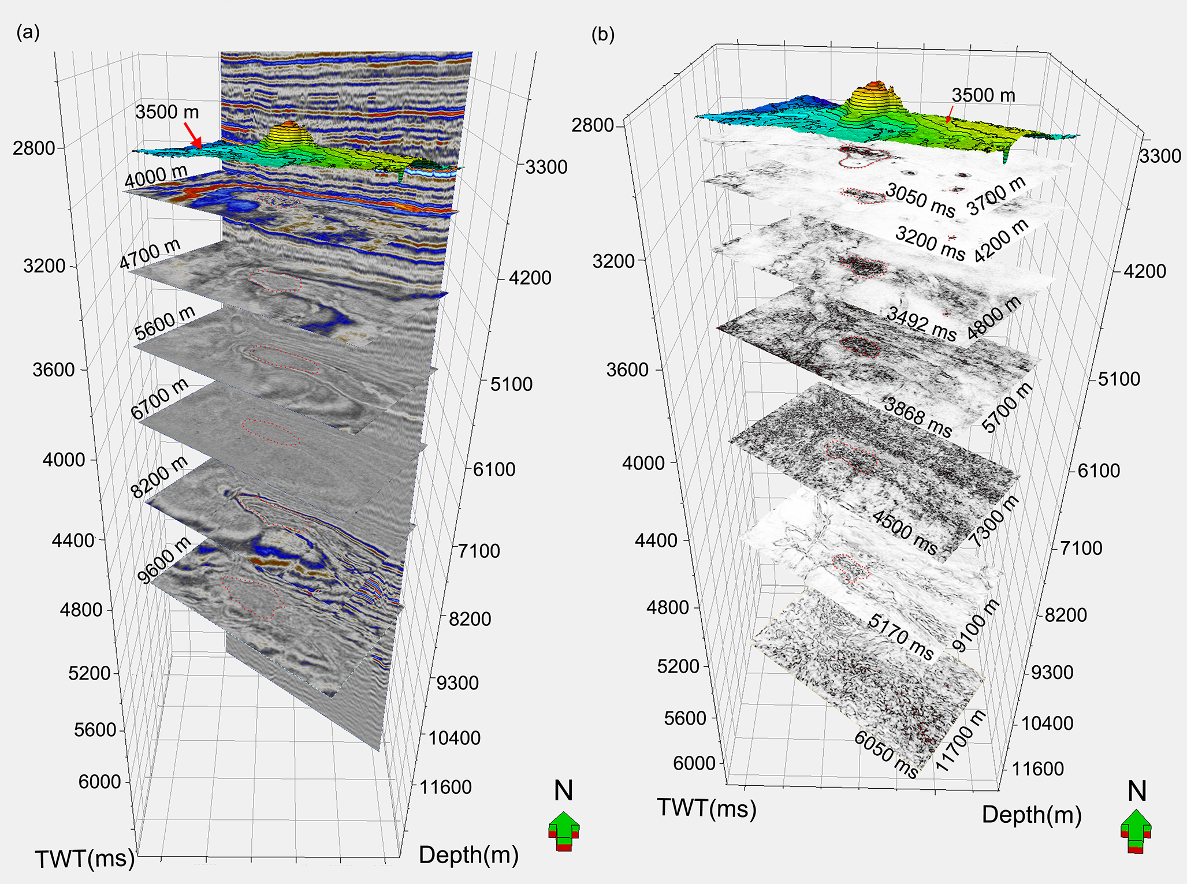The height and width of the screenshot is (884, 1187).
Task: Click the red dotted outline on the 9600 m slice
Action: pos(254,596)
